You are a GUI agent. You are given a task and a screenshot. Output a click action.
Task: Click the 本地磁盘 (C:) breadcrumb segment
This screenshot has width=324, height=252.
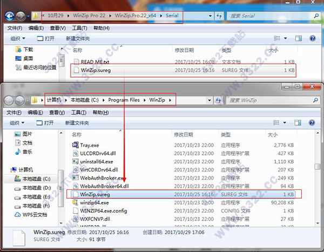click(85, 100)
